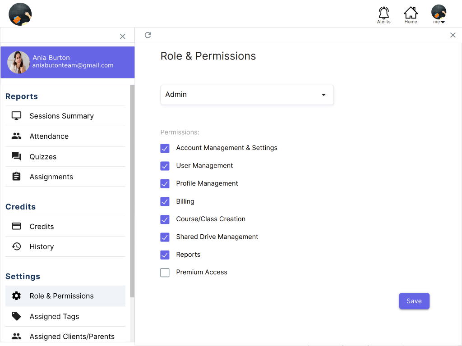
Task: Go Home using the house icon
Action: coord(411,15)
